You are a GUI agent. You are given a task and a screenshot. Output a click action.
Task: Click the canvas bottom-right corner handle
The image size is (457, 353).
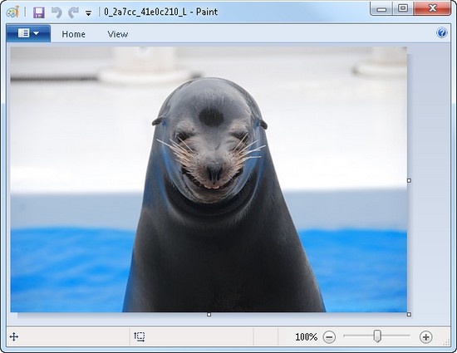pyautogui.click(x=409, y=315)
